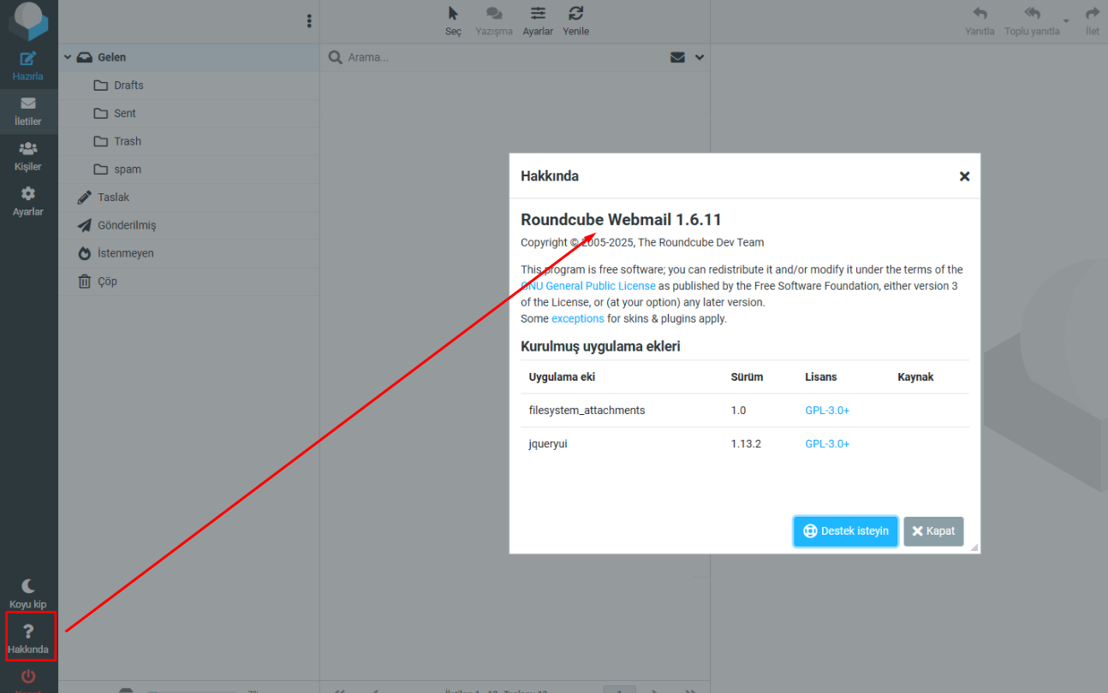Refresh the list with Yenile
This screenshot has width=1108, height=693.
pos(576,21)
